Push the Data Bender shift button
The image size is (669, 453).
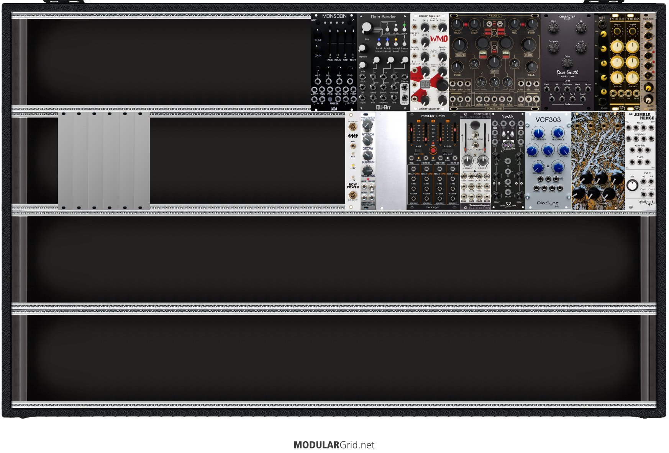pyautogui.click(x=387, y=29)
